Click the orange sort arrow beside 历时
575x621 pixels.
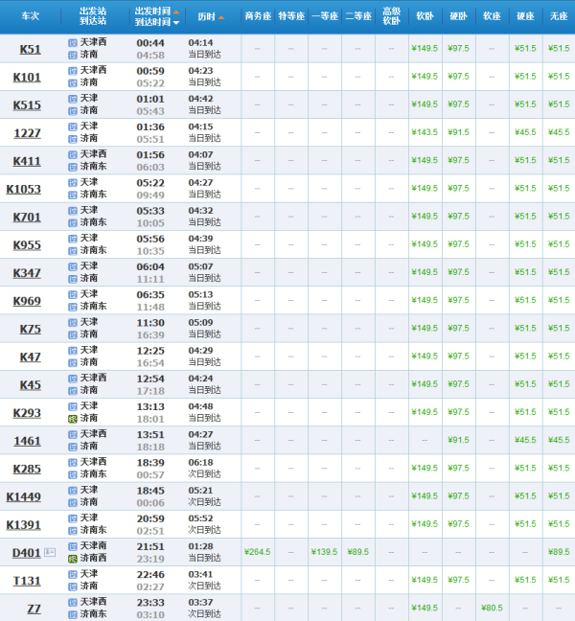pyautogui.click(x=222, y=17)
